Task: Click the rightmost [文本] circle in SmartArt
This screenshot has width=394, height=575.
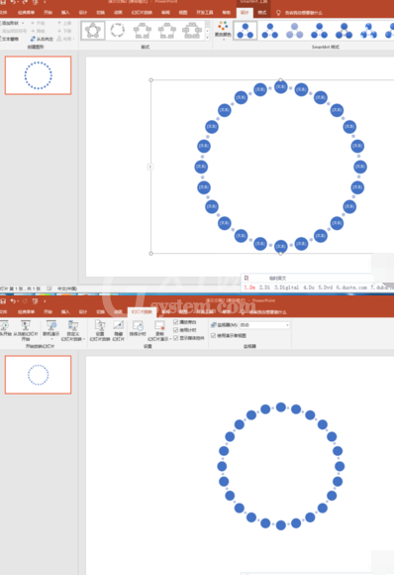Action: click(360, 167)
